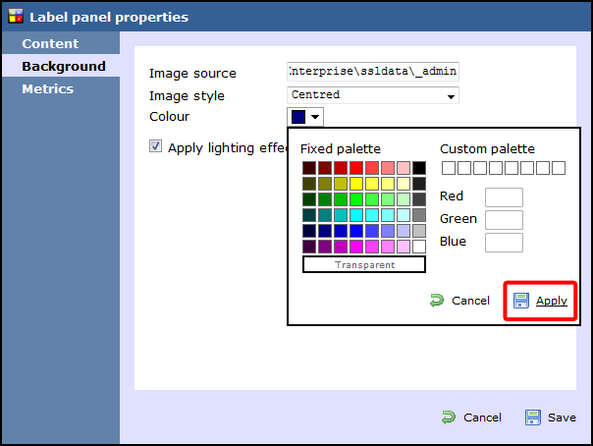The width and height of the screenshot is (593, 446).
Task: Pick the bright green swatch
Action: click(356, 199)
